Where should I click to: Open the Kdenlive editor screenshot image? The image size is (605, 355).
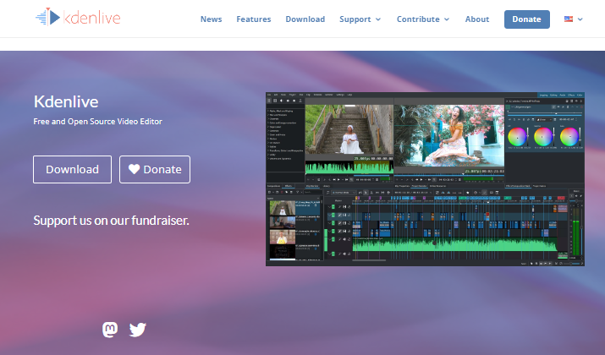pyautogui.click(x=425, y=179)
